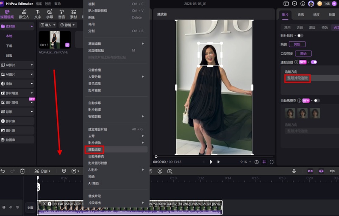
Task: Open the 9:16 aspect ratio dropdown
Action: pyautogui.click(x=245, y=162)
